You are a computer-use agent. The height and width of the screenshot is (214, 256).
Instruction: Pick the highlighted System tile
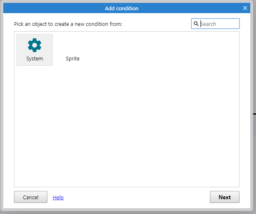[x=35, y=50]
